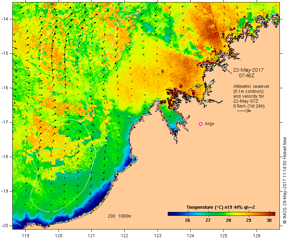Click the 28 value on color scale

(228, 220)
